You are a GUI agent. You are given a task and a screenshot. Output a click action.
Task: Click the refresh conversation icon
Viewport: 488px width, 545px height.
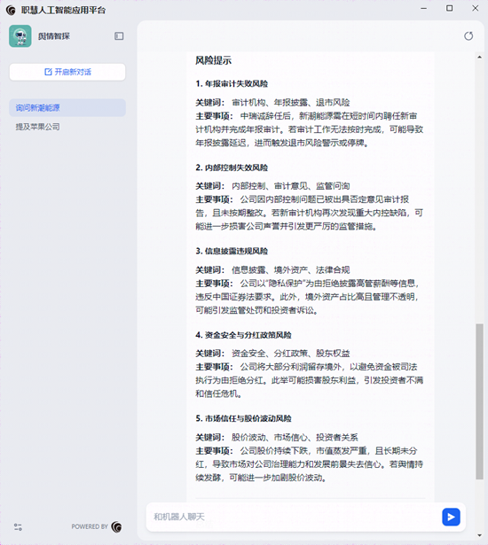point(468,35)
